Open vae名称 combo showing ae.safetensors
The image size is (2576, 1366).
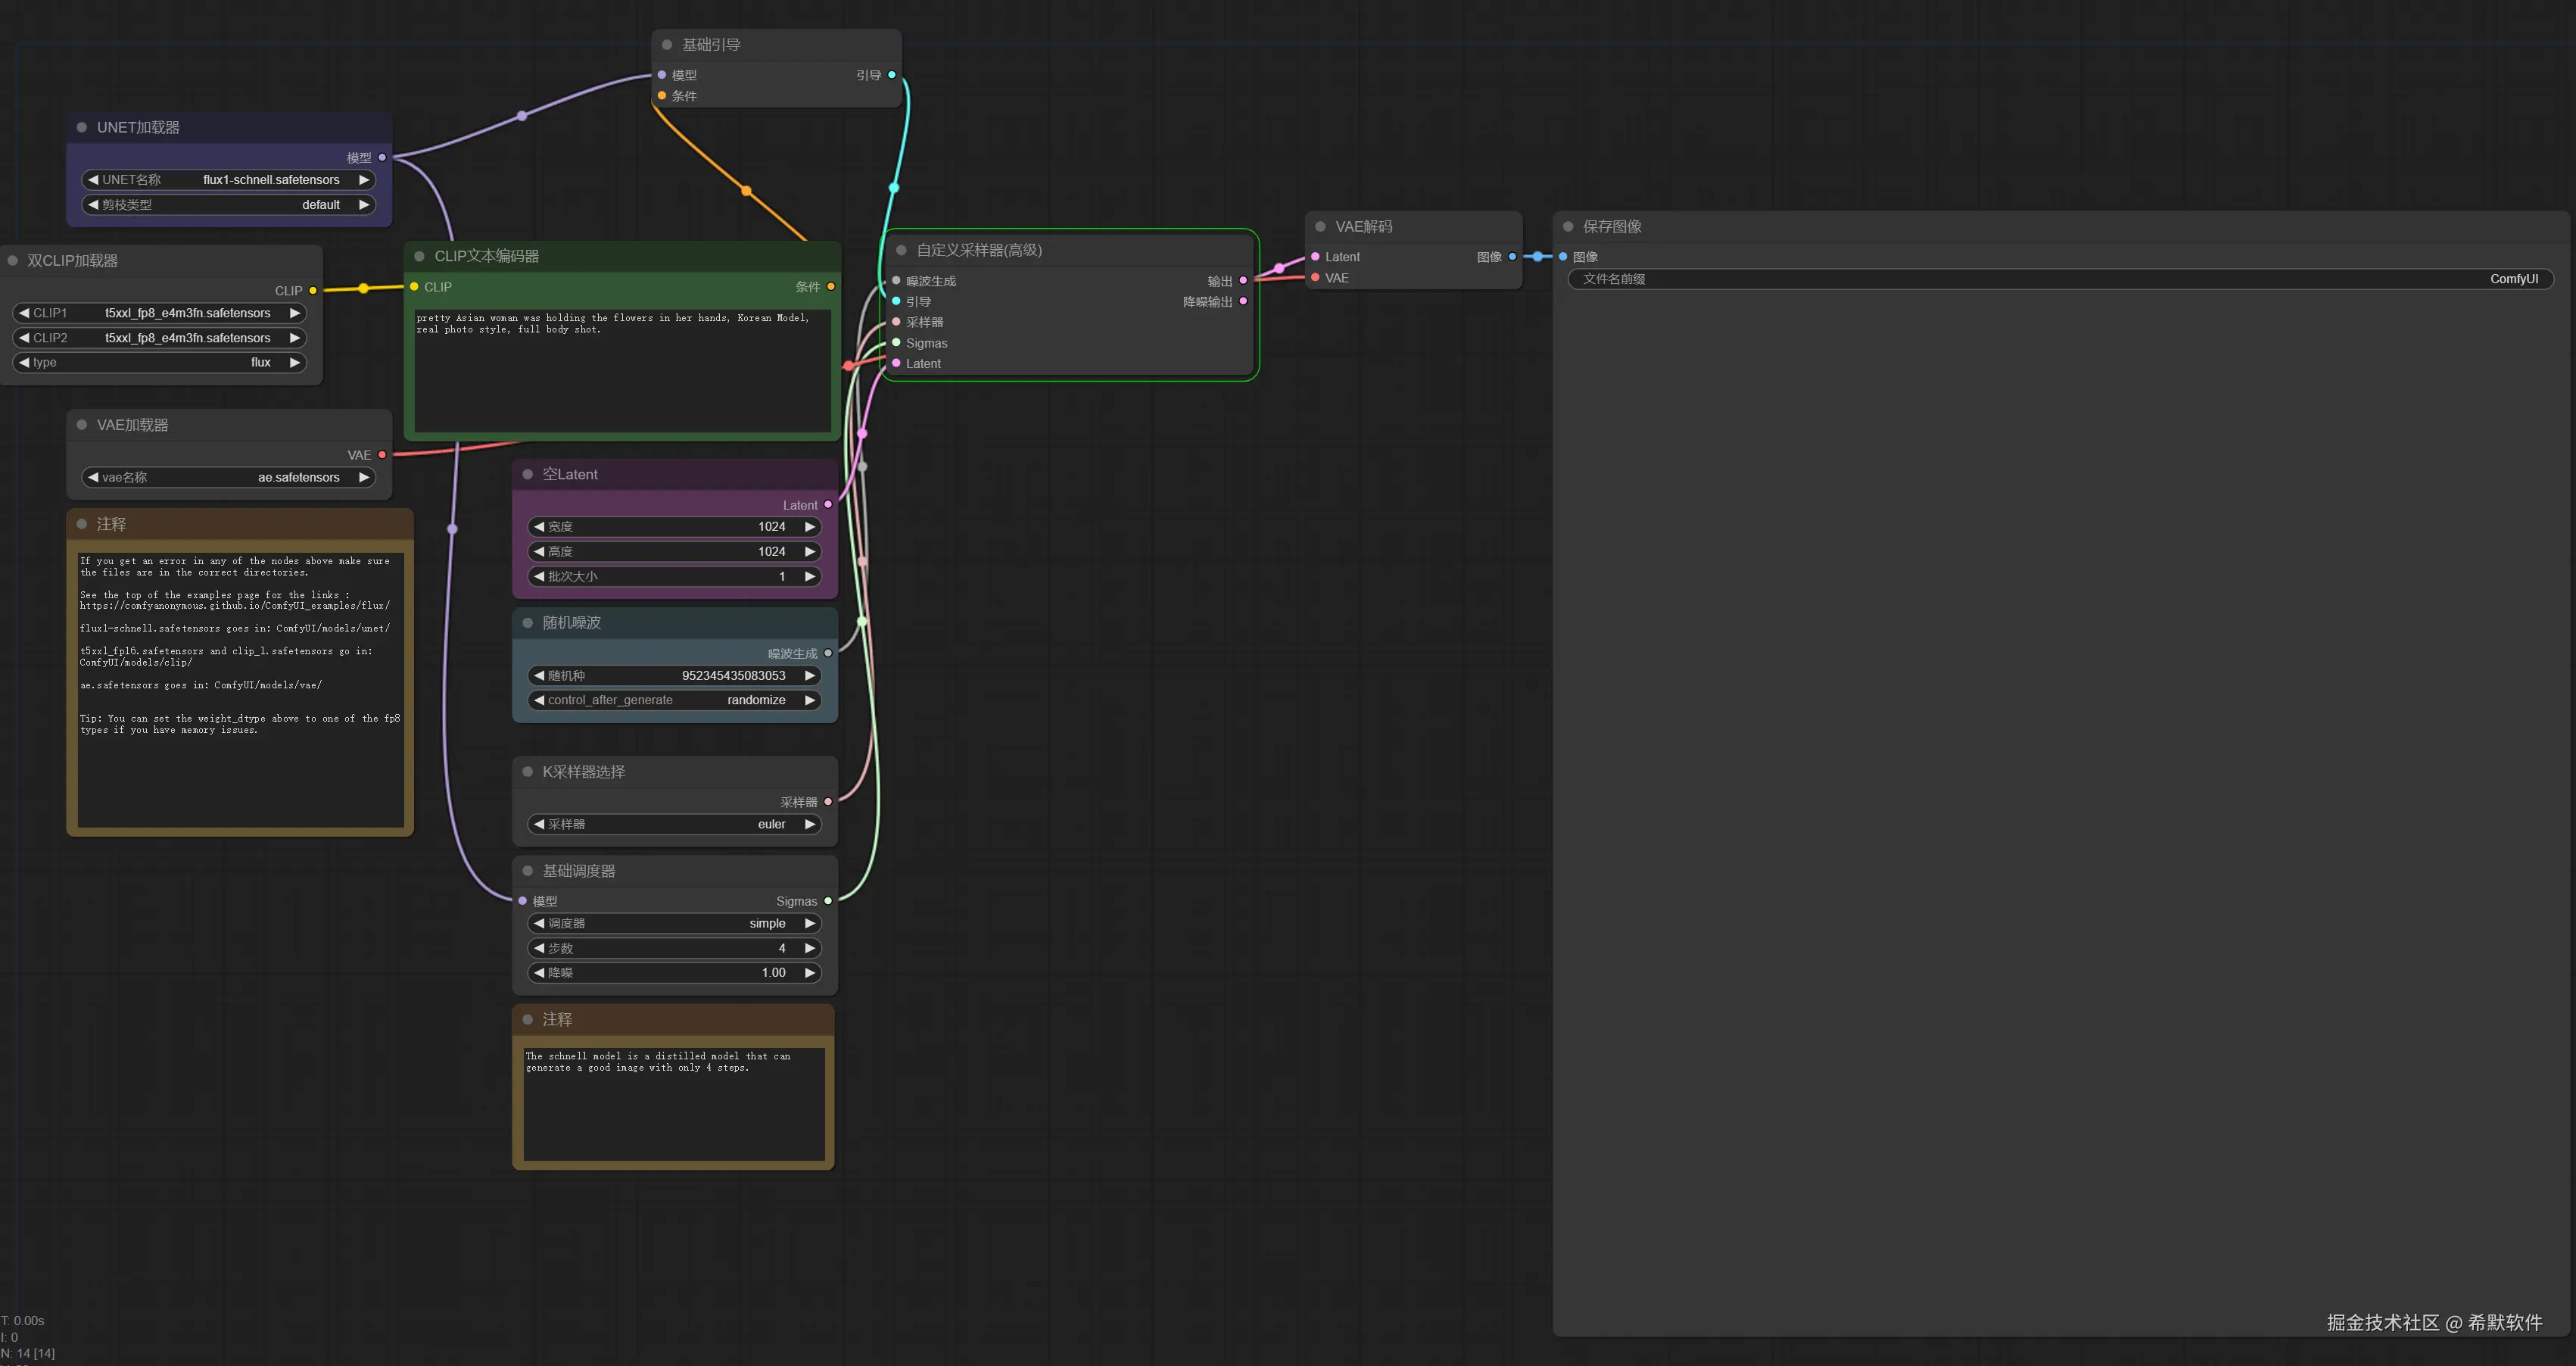(x=228, y=477)
